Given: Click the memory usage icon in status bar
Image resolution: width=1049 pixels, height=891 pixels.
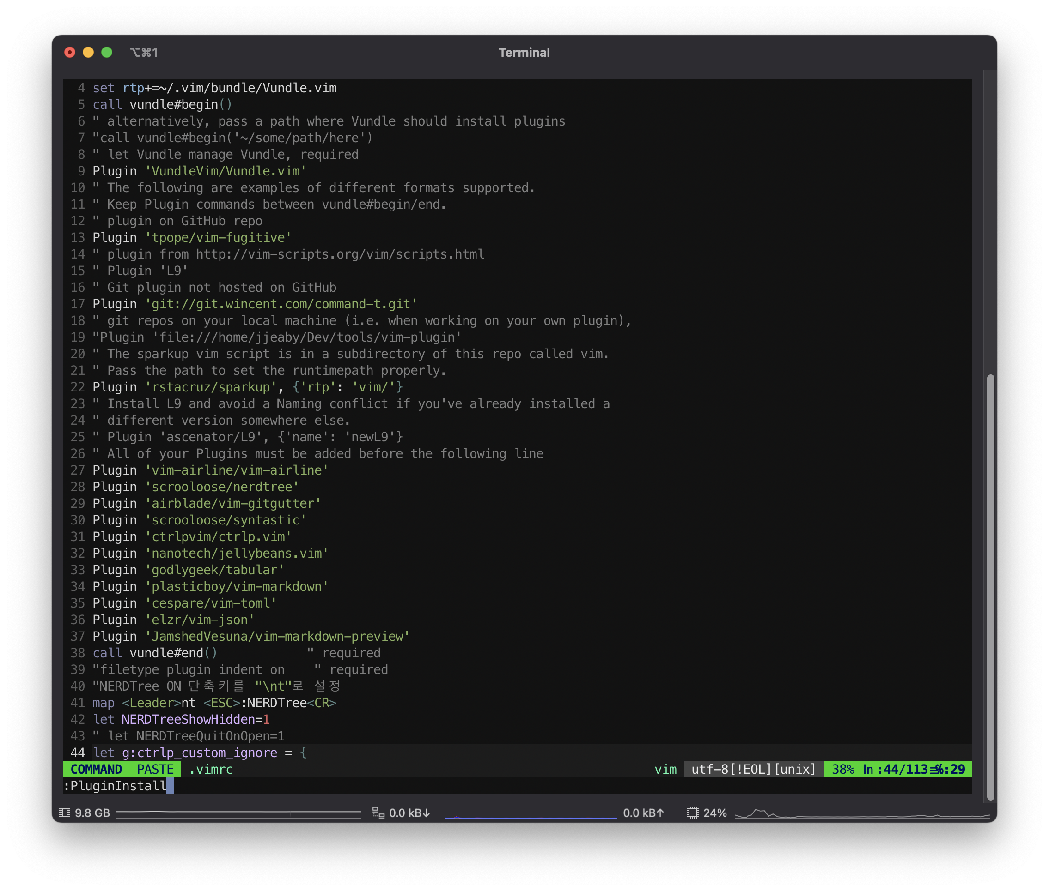Looking at the screenshot, I should coord(65,813).
